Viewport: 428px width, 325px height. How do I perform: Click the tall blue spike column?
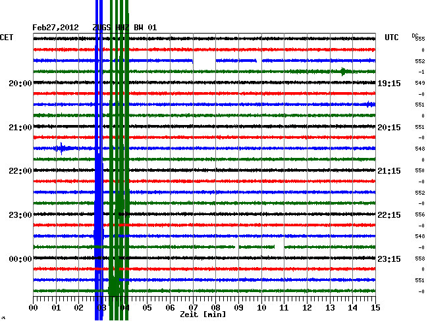99,160
